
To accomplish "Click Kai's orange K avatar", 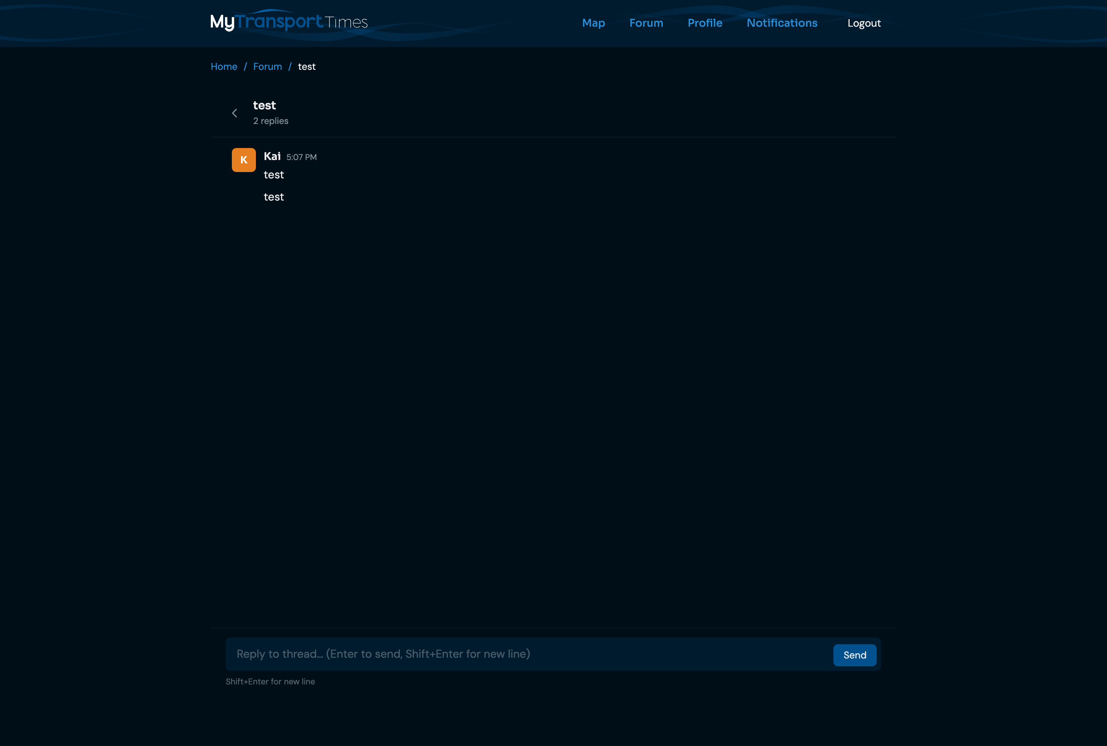I will [243, 160].
